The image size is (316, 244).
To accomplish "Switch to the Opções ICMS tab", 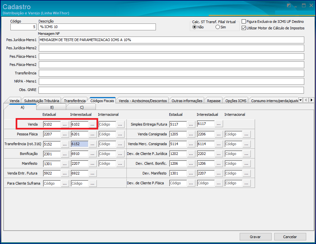I will click(x=236, y=100).
